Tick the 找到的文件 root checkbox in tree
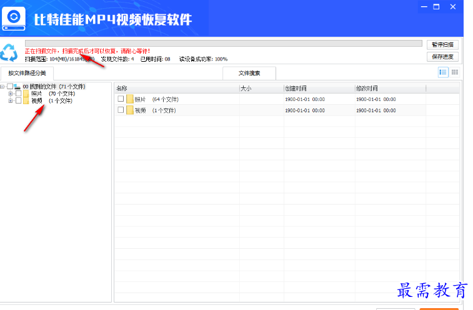This screenshot has height=310, width=473. (9, 87)
